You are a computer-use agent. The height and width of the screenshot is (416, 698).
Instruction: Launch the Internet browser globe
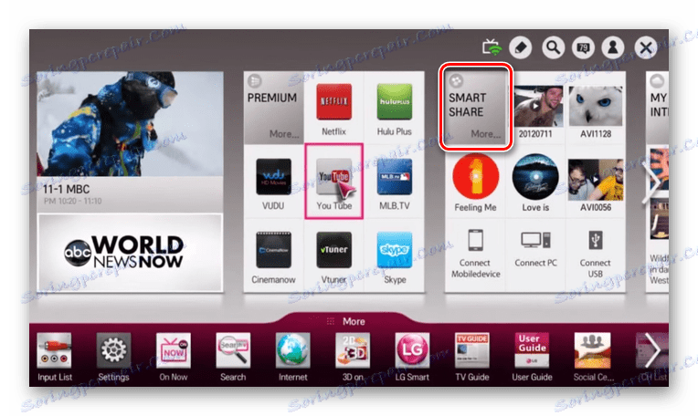point(292,357)
